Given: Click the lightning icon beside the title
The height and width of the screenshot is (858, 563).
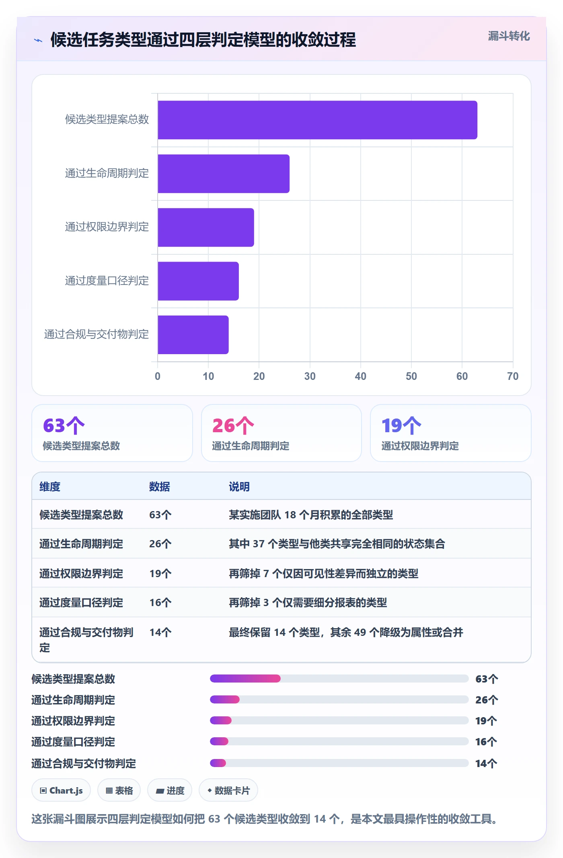Looking at the screenshot, I should click(38, 40).
